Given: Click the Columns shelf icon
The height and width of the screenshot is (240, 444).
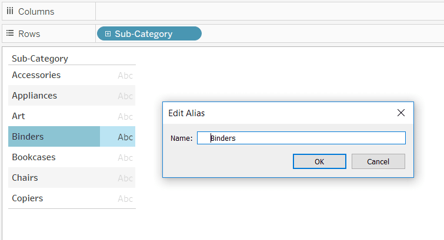Looking at the screenshot, I should point(10,11).
